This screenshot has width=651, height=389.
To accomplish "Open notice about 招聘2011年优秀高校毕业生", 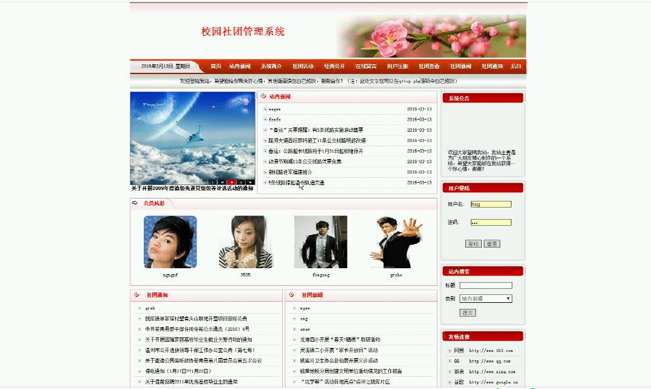I will pyautogui.click(x=191, y=382).
